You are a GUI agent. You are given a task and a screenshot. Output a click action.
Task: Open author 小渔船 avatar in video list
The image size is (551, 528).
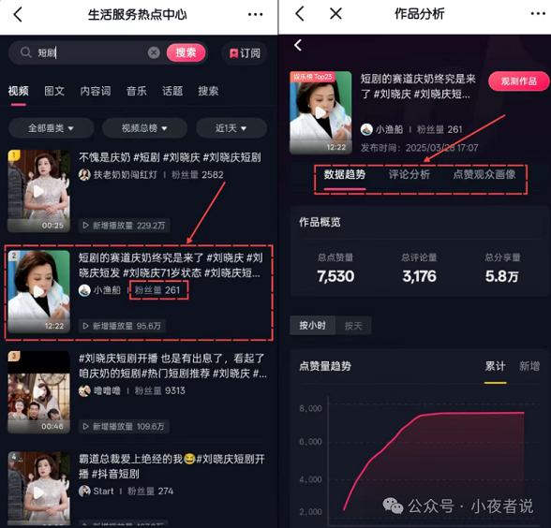click(84, 290)
